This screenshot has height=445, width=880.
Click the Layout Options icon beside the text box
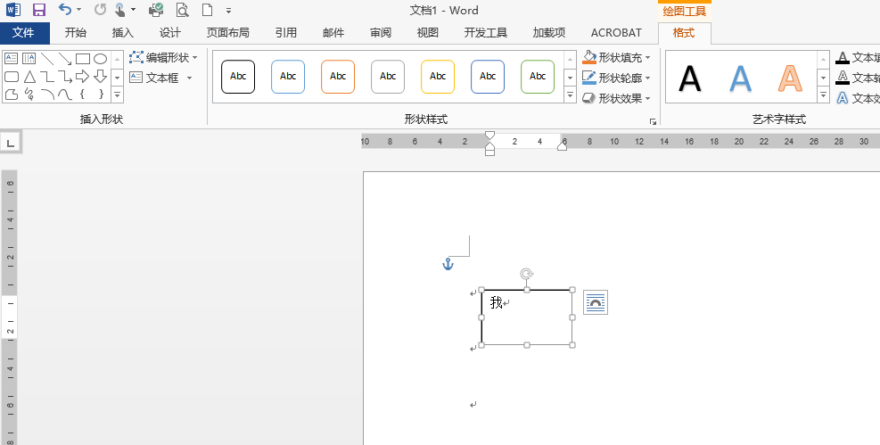click(595, 303)
